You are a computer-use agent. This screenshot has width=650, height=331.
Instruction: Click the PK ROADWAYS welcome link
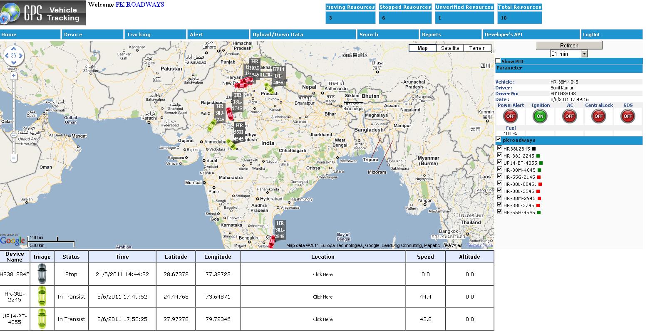click(x=140, y=5)
